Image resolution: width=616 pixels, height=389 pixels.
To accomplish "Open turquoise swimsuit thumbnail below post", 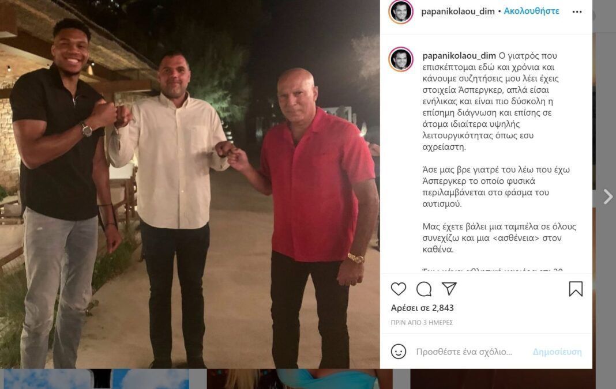I will click(x=299, y=379).
